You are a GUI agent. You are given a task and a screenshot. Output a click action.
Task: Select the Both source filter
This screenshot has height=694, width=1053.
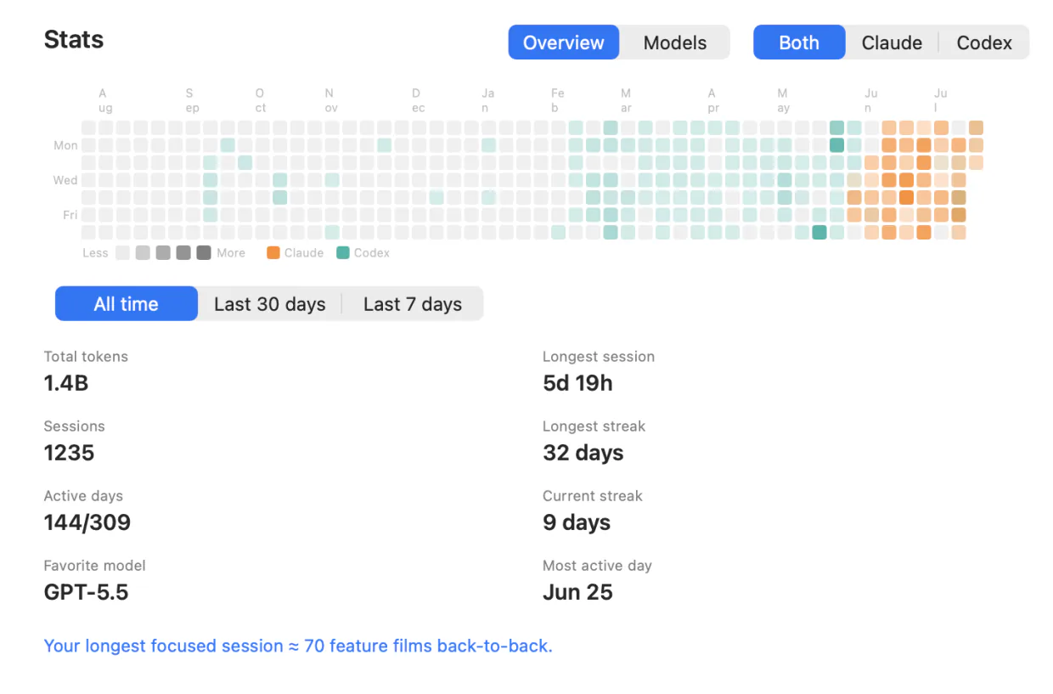pyautogui.click(x=799, y=42)
